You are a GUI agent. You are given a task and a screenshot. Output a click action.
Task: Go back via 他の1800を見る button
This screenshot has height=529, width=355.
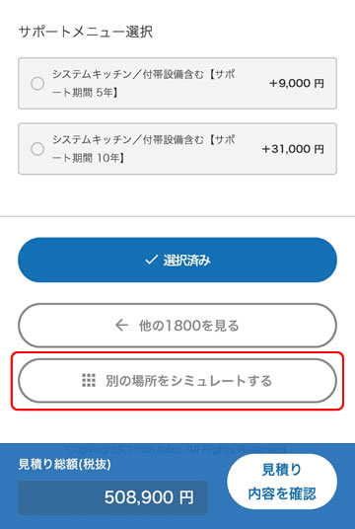pos(177,326)
